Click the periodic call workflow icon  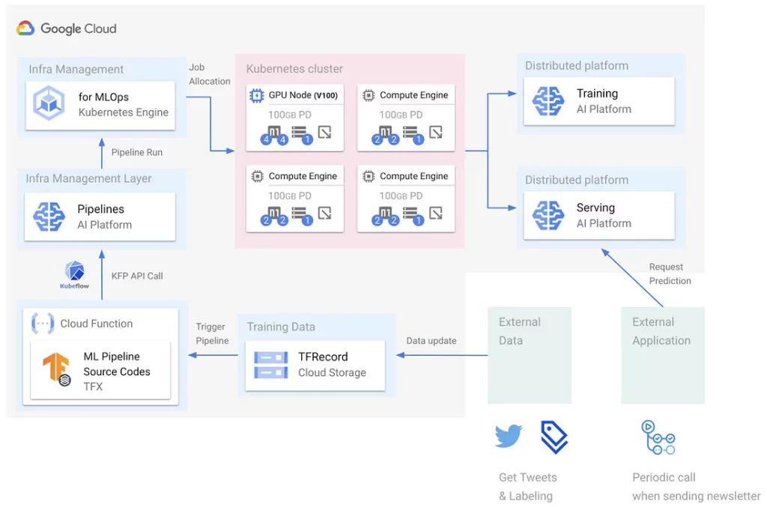click(x=658, y=437)
